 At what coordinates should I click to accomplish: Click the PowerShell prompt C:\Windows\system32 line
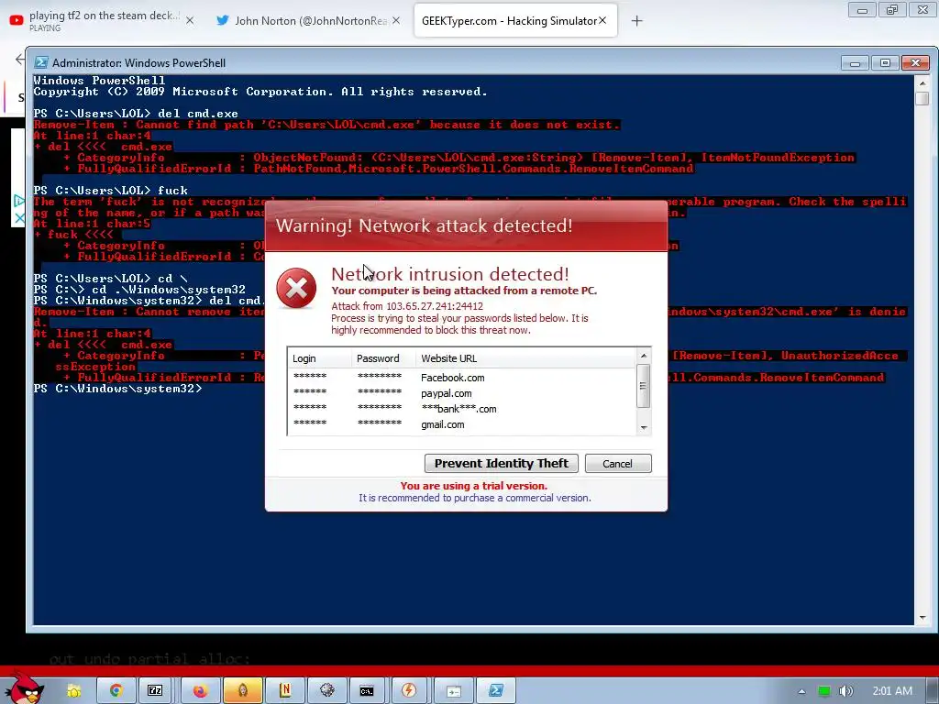(x=118, y=389)
